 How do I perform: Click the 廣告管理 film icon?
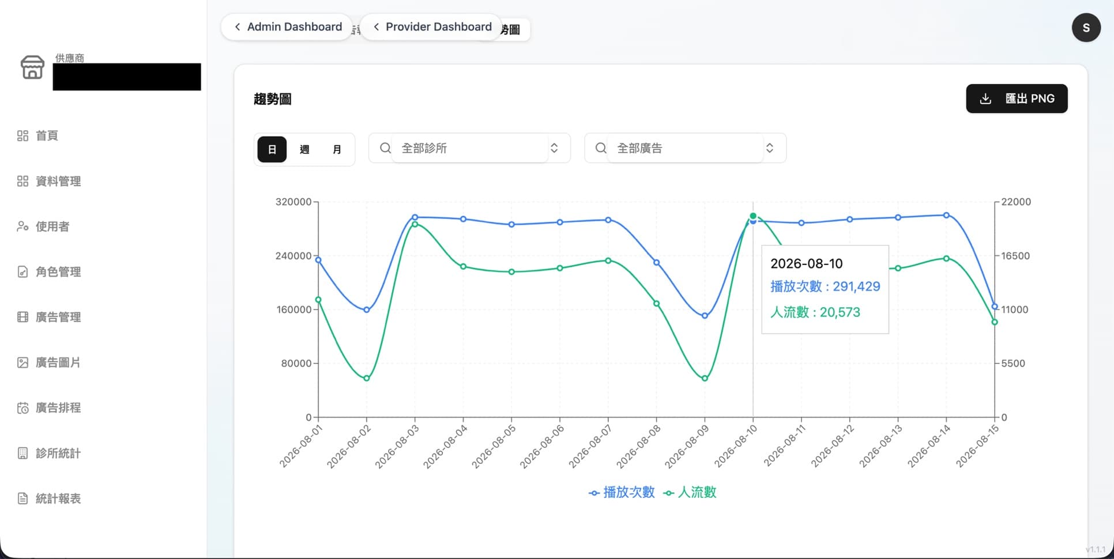(22, 317)
